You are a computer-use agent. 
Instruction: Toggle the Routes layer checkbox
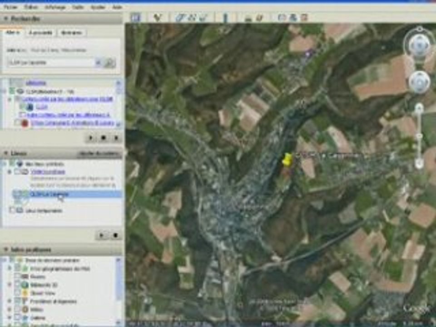(x=17, y=277)
